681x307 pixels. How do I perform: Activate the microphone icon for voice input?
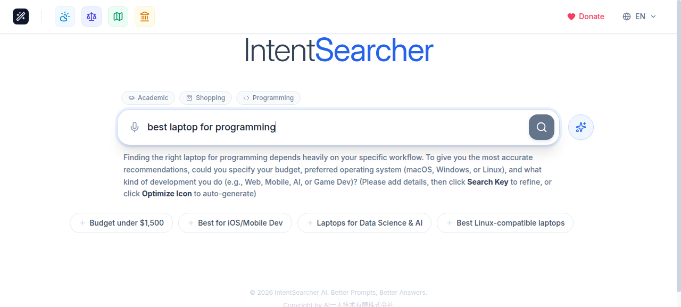coord(135,127)
